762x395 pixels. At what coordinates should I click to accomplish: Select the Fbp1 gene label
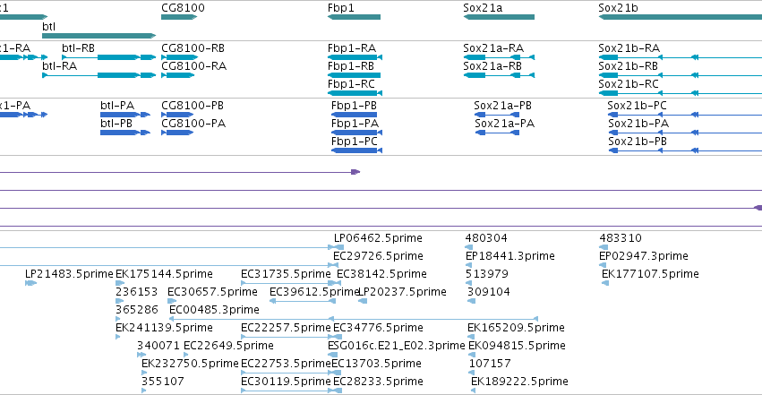340,8
